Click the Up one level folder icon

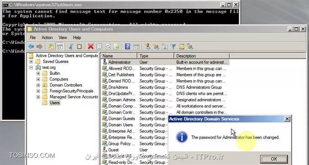coord(51,47)
